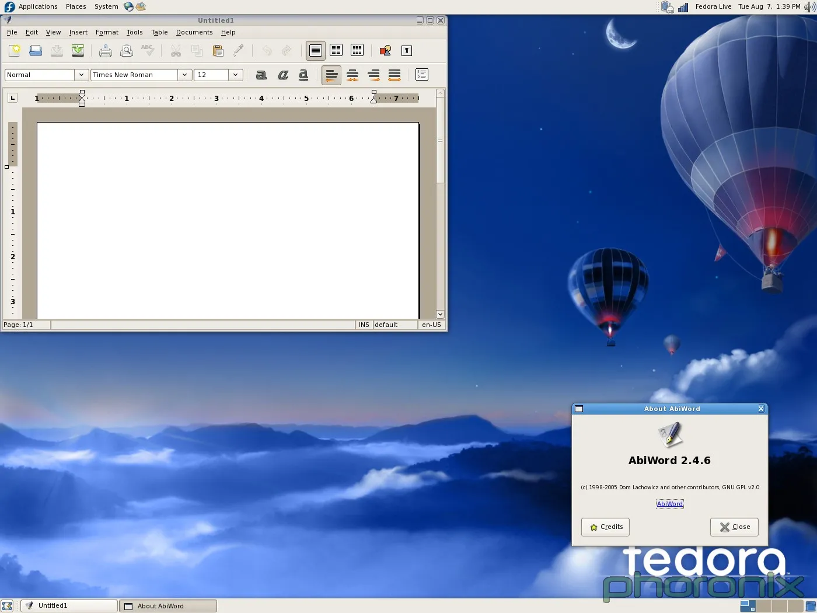Click the Cut scissors icon
Image resolution: width=817 pixels, height=613 pixels.
[x=176, y=51]
